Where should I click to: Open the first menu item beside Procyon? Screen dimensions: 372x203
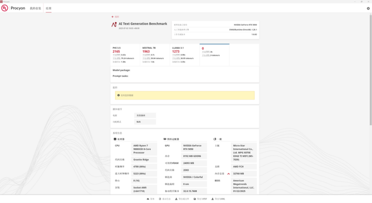pyautogui.click(x=36, y=8)
